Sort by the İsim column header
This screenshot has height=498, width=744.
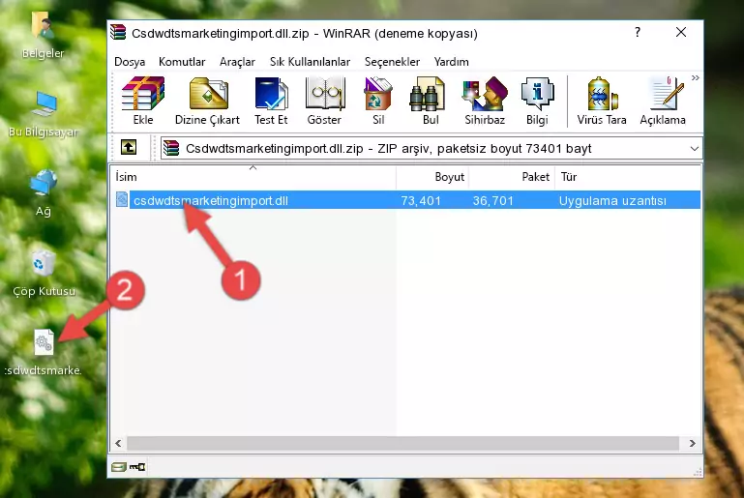(253, 176)
